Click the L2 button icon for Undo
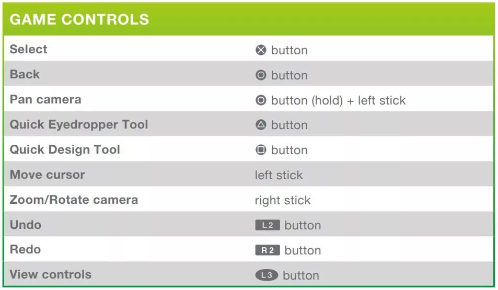This screenshot has width=498, height=290. tap(268, 225)
